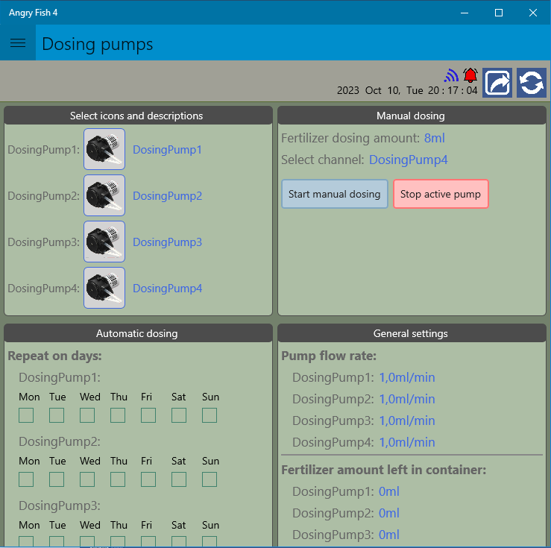Check Sat for DosingPump2

[x=179, y=479]
